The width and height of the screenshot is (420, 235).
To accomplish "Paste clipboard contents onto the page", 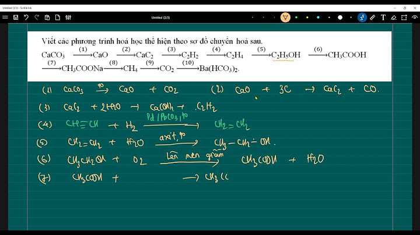I will pos(47,17).
